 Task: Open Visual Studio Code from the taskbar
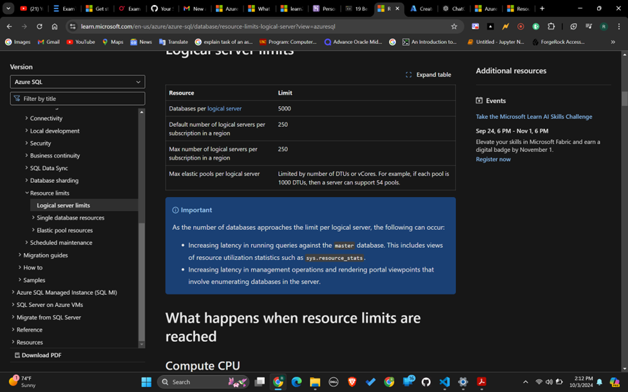[444, 382]
